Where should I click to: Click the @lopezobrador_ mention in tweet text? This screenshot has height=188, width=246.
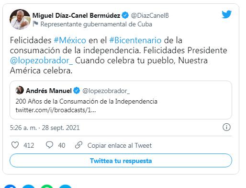point(42,60)
